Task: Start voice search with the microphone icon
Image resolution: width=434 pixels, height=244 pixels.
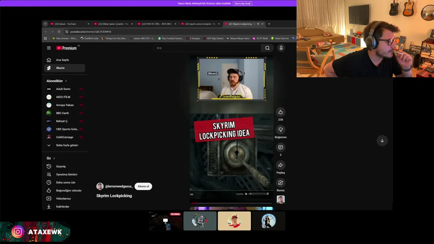Action: [281, 48]
